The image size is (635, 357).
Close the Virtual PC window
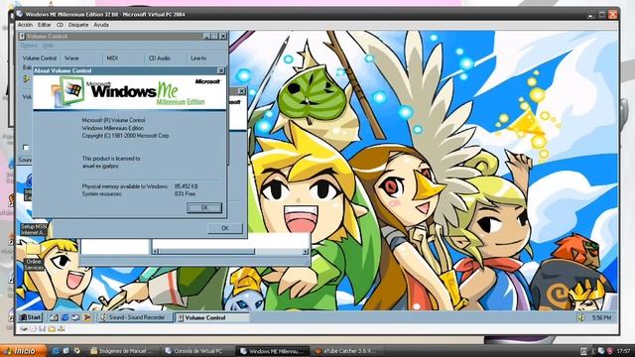pyautogui.click(x=613, y=15)
